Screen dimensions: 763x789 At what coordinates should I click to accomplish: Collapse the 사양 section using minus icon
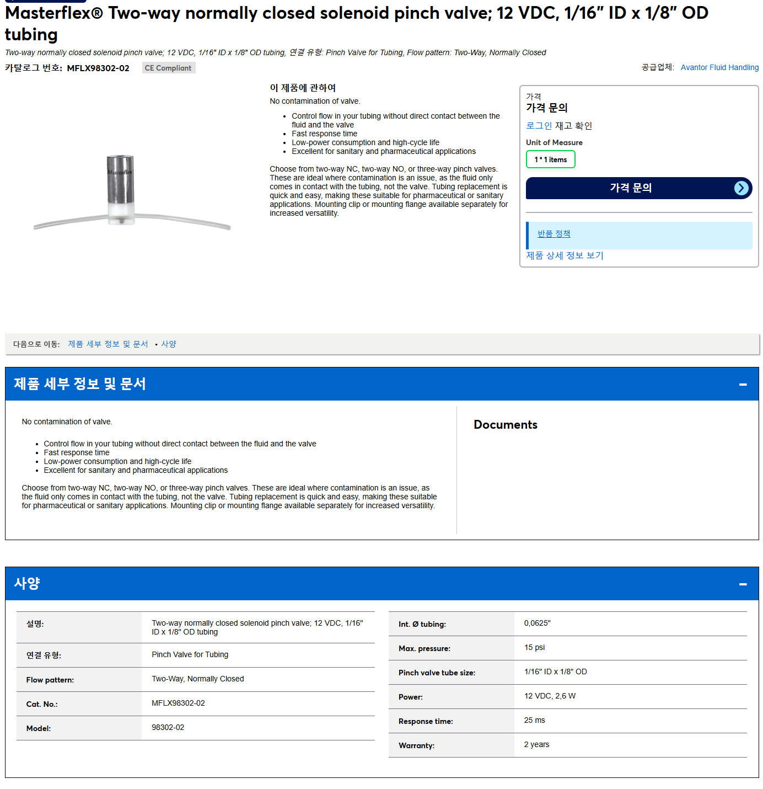743,584
